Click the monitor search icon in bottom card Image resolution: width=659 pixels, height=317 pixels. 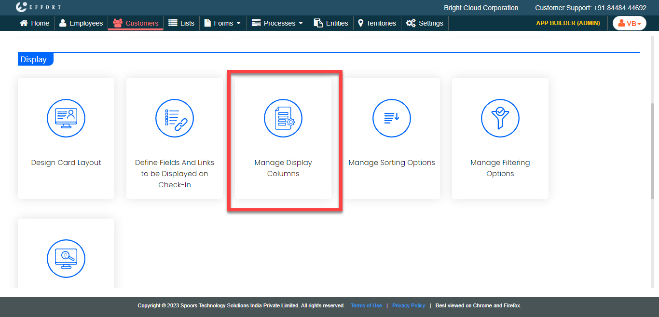point(66,259)
